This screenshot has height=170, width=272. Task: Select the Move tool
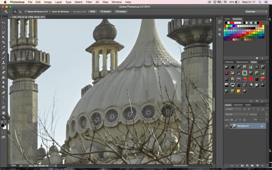[4, 22]
